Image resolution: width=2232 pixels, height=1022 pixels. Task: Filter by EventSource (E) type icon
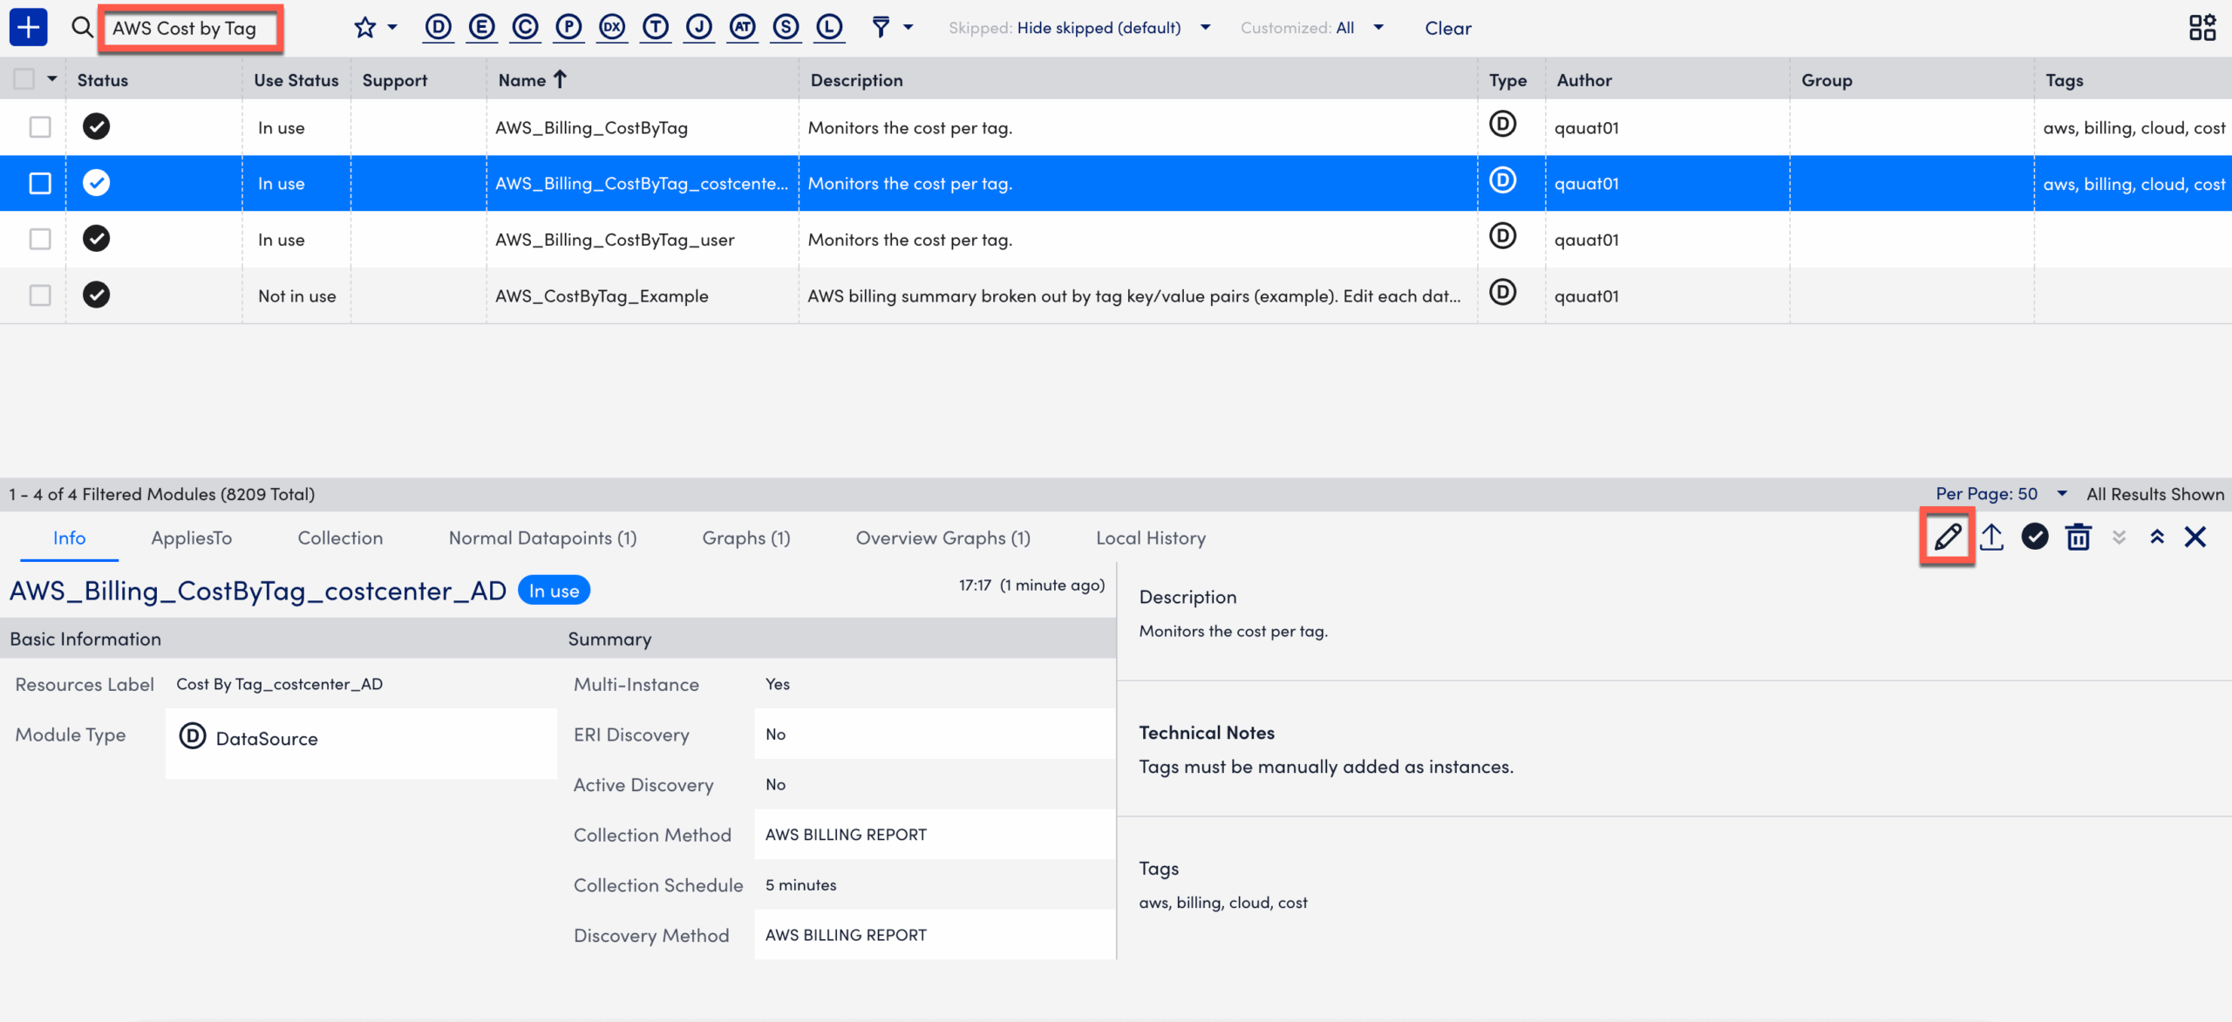(x=481, y=27)
